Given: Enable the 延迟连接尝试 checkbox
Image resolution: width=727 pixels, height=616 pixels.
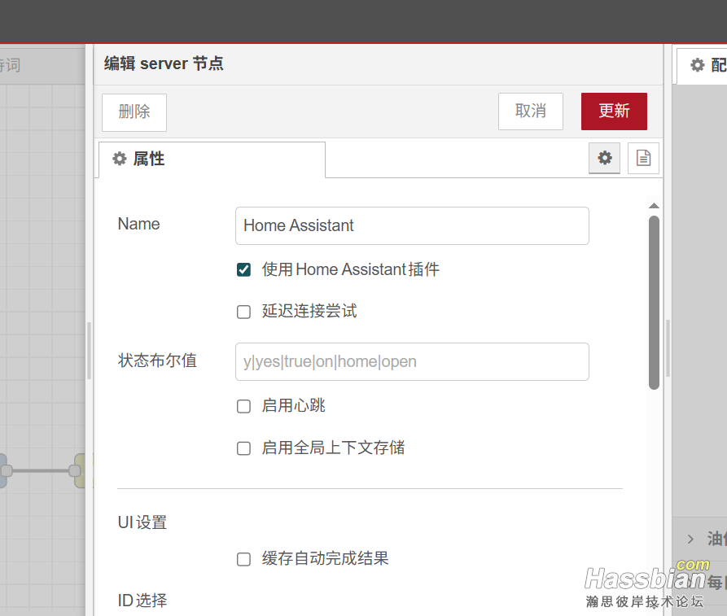Looking at the screenshot, I should (244, 312).
